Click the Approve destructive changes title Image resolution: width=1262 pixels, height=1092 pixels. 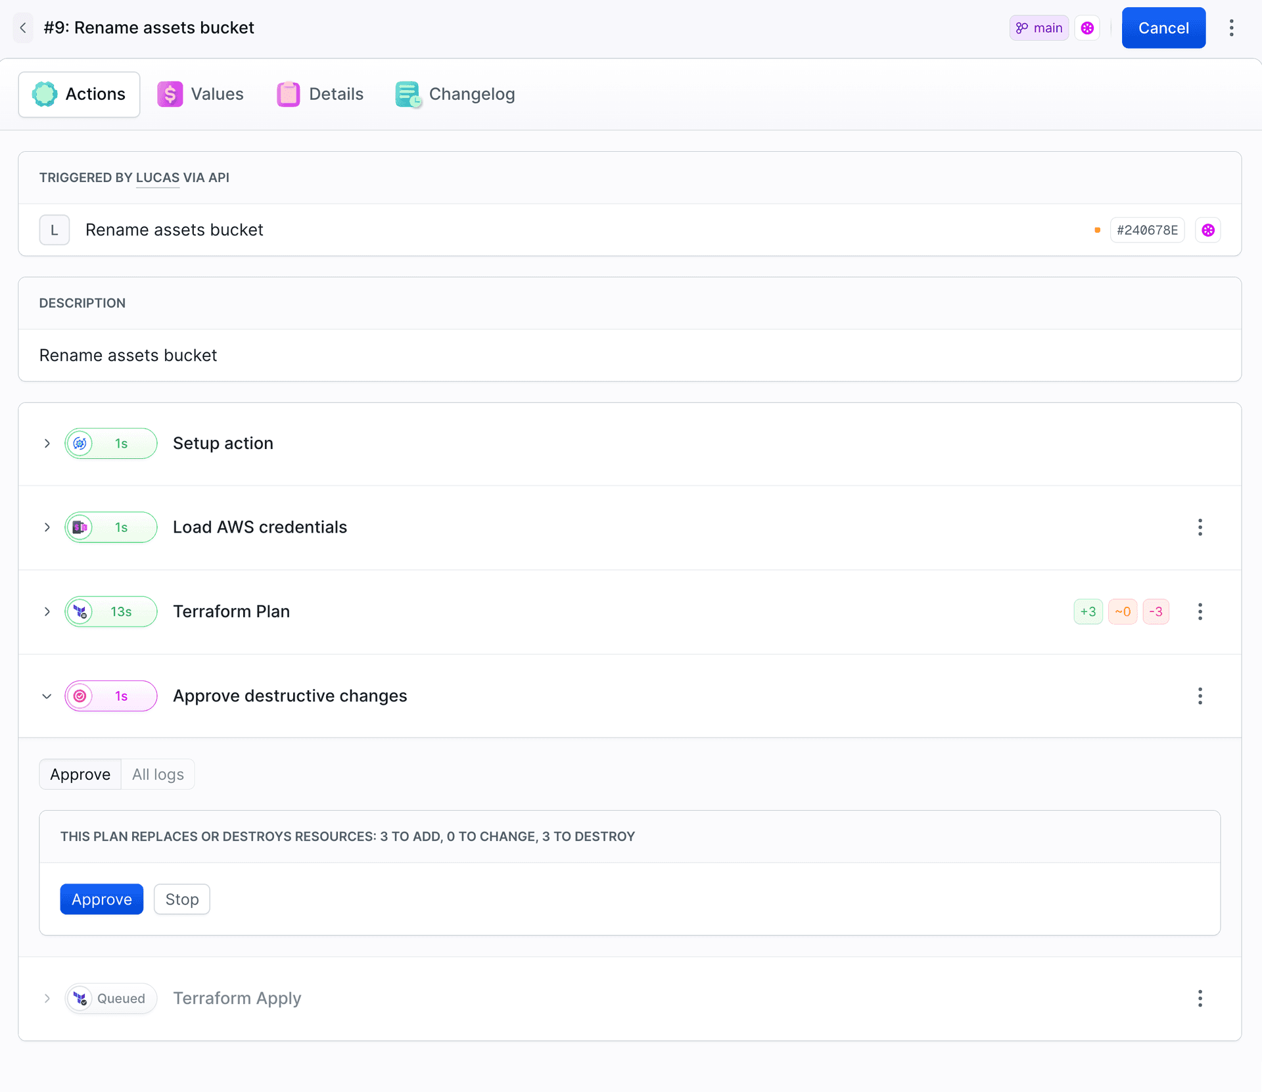pyautogui.click(x=290, y=696)
